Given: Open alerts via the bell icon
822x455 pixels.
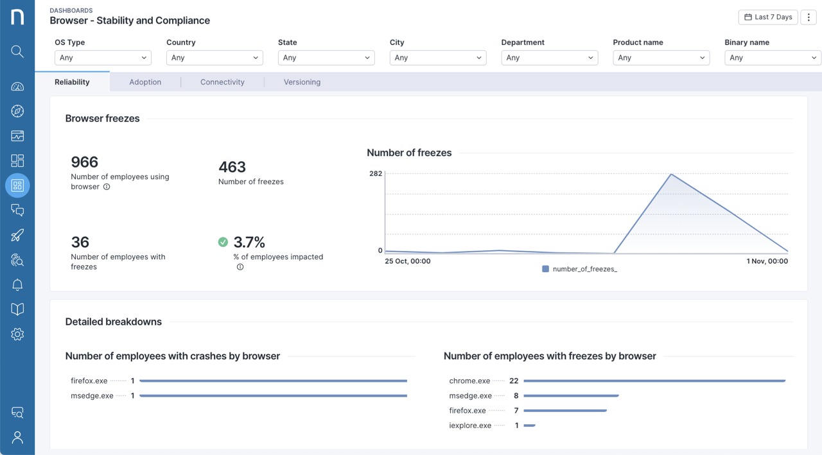Looking at the screenshot, I should coord(17,284).
